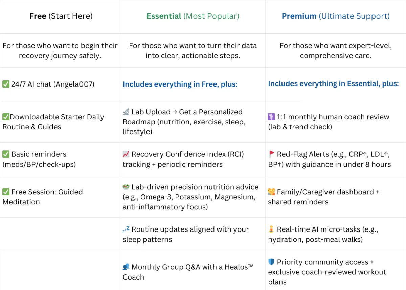
Task: Click the group icon by Monthly Group Q&A
Action: click(x=126, y=267)
